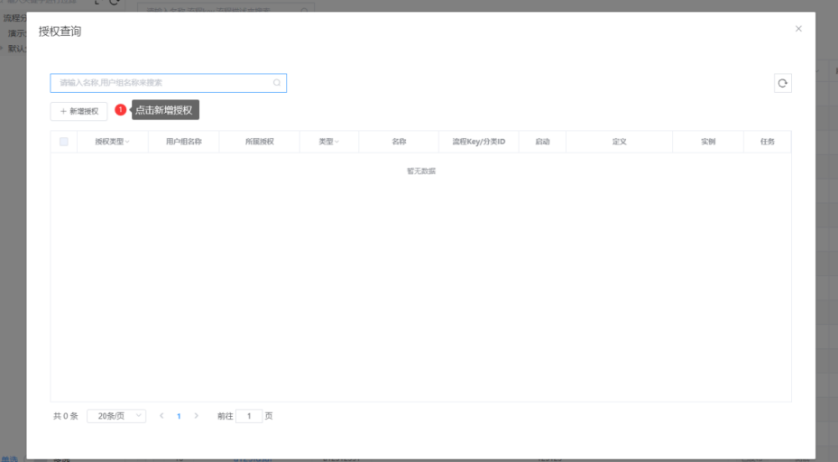The width and height of the screenshot is (838, 462).
Task: Select page number 1 in pagination
Action: (179, 416)
